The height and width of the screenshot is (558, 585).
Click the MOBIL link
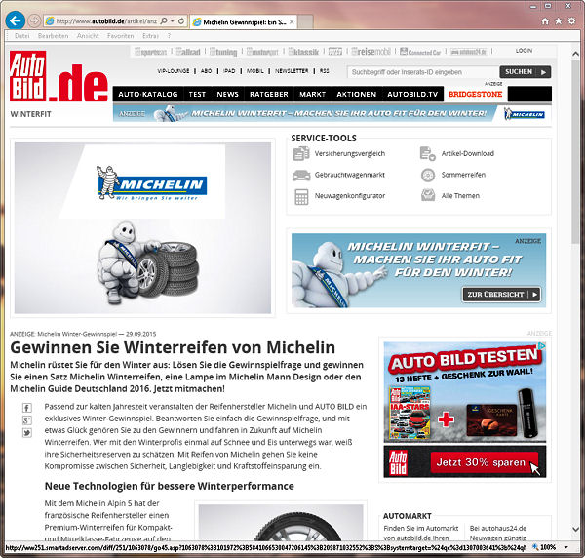[x=254, y=71]
